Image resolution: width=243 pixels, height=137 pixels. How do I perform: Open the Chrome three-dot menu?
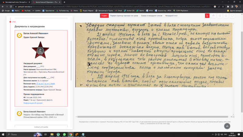[240, 7]
